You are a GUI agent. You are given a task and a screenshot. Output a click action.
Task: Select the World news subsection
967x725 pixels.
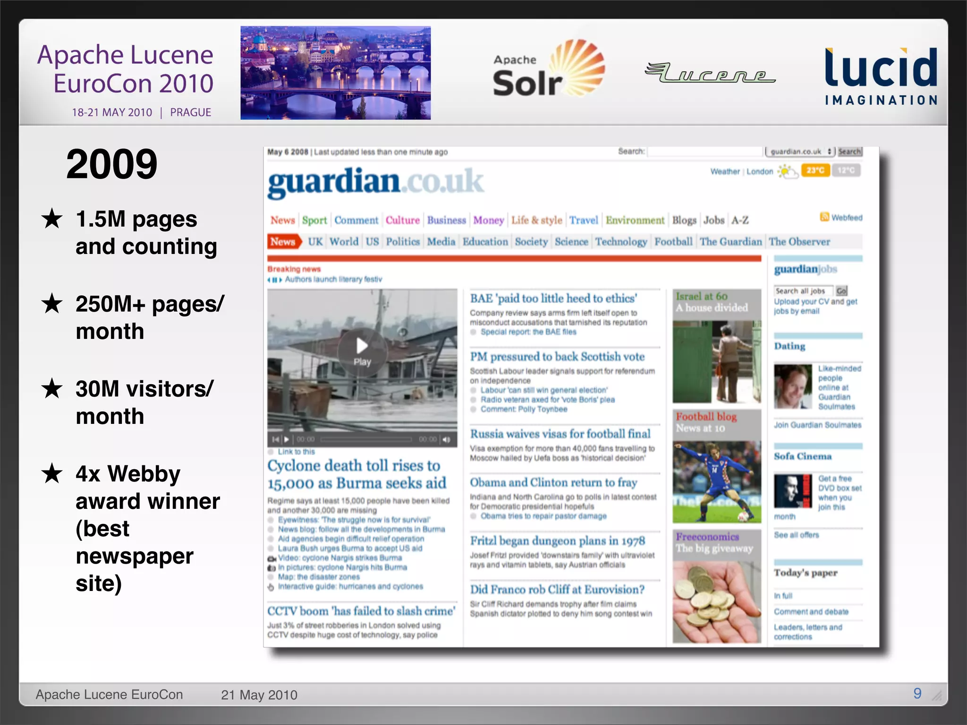pos(344,242)
